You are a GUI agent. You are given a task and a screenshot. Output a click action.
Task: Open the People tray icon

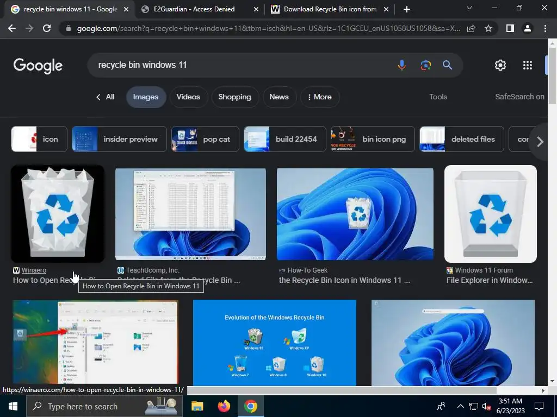click(441, 406)
